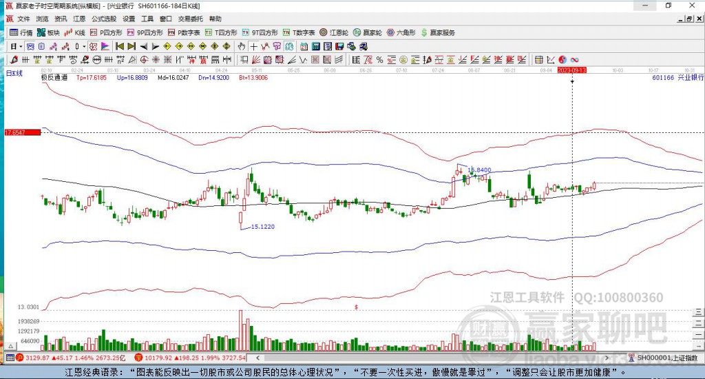Click the 15.1220 low price label
This screenshot has width=705, height=379.
(x=262, y=227)
